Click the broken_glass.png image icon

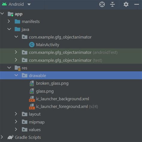(x=32, y=83)
